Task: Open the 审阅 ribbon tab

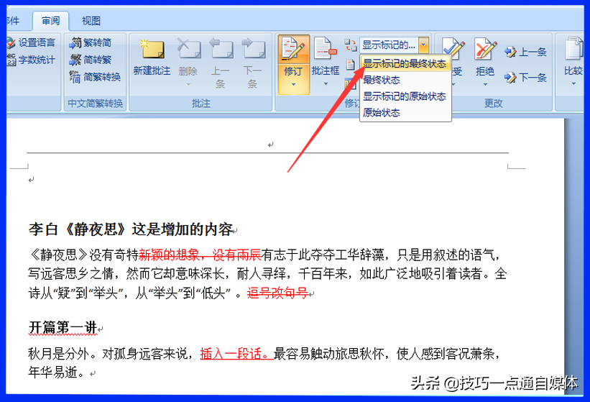Action: [50, 21]
